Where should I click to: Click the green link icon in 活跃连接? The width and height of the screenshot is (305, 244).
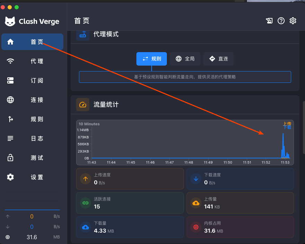[x=86, y=203]
